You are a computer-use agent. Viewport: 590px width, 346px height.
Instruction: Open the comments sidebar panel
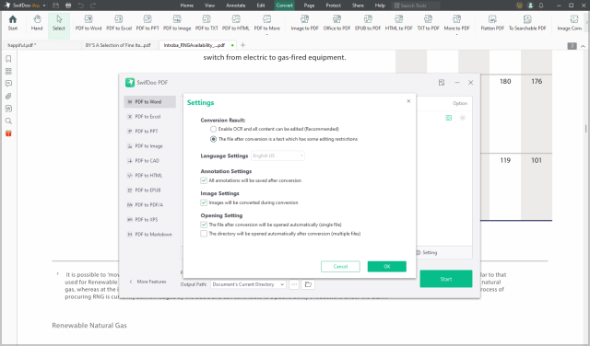click(x=8, y=84)
